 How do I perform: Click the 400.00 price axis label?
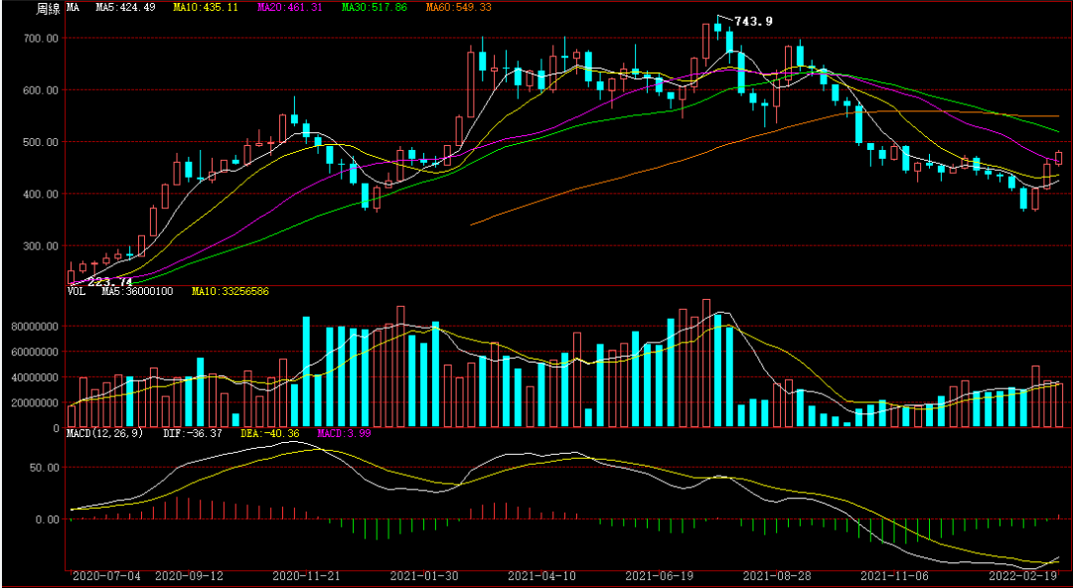(x=43, y=195)
